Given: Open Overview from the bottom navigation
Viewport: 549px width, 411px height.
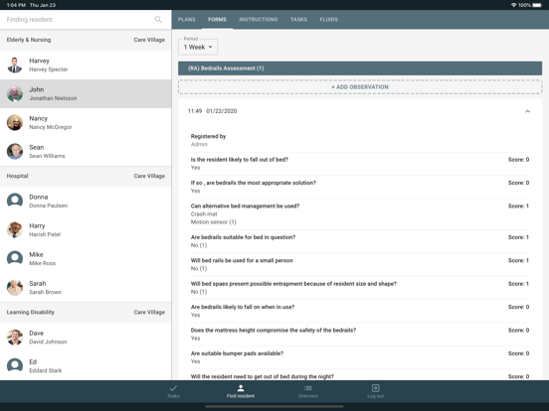Looking at the screenshot, I should pyautogui.click(x=308, y=391).
